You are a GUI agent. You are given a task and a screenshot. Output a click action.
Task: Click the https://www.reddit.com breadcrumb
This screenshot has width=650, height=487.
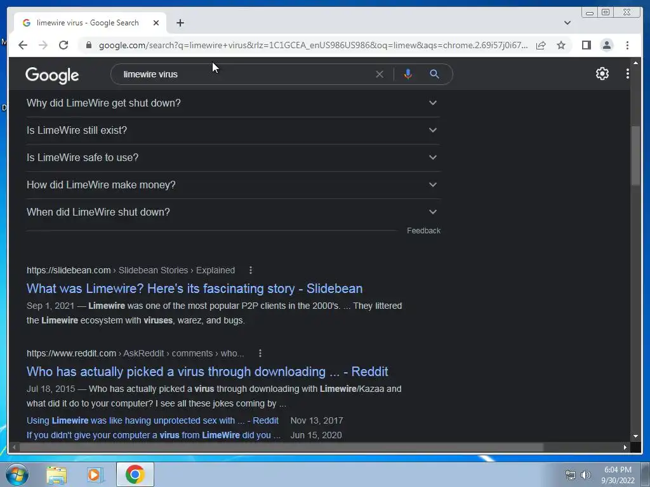pyautogui.click(x=71, y=353)
